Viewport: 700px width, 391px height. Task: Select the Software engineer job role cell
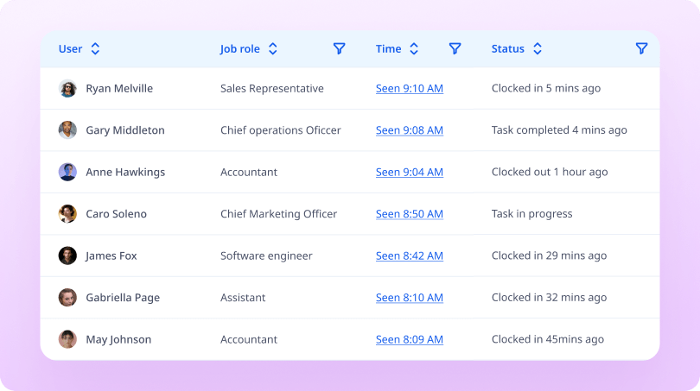[266, 255]
